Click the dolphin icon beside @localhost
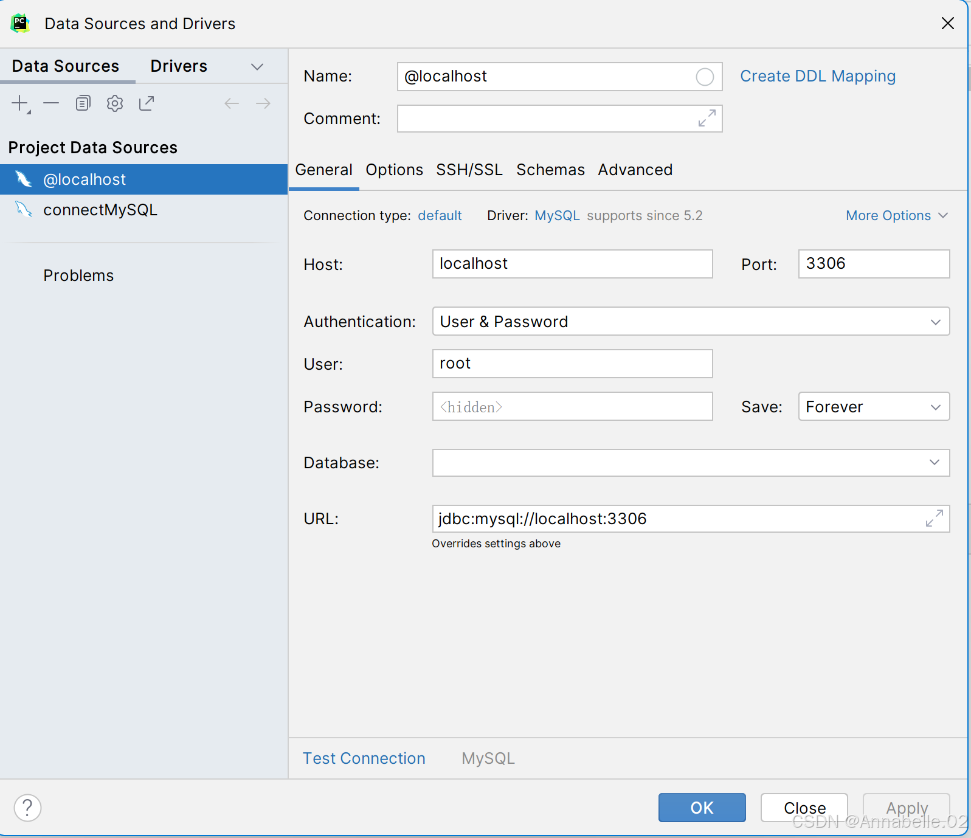 24,179
